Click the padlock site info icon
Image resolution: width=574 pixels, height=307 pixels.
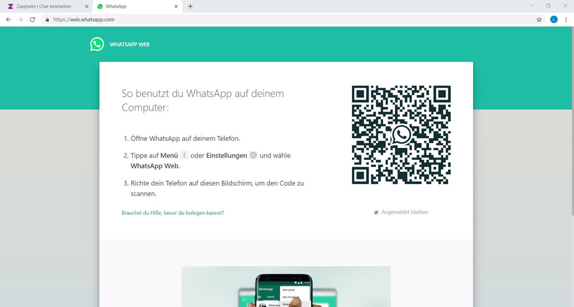point(47,19)
